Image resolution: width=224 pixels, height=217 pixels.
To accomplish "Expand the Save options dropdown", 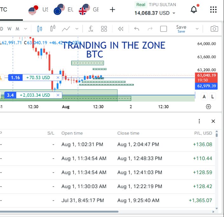I will [197, 29].
